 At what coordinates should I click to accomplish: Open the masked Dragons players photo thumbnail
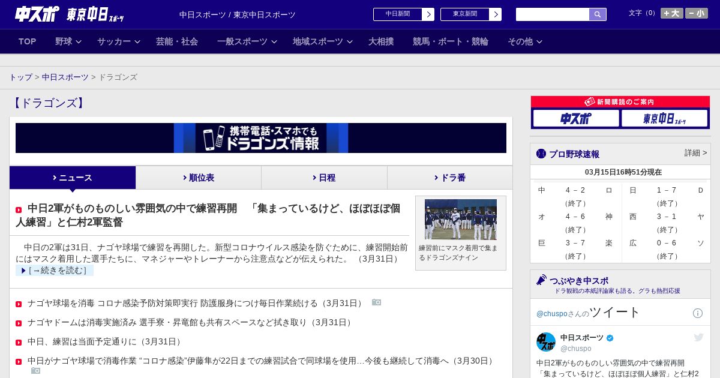point(461,220)
